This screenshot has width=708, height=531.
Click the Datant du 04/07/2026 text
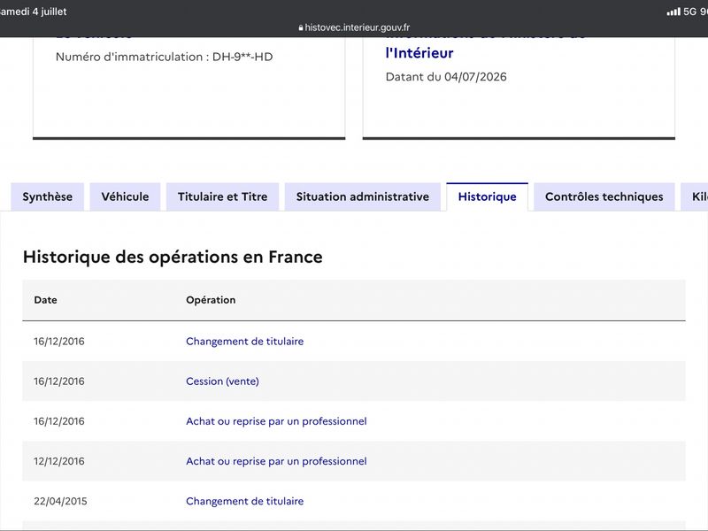[x=446, y=77]
